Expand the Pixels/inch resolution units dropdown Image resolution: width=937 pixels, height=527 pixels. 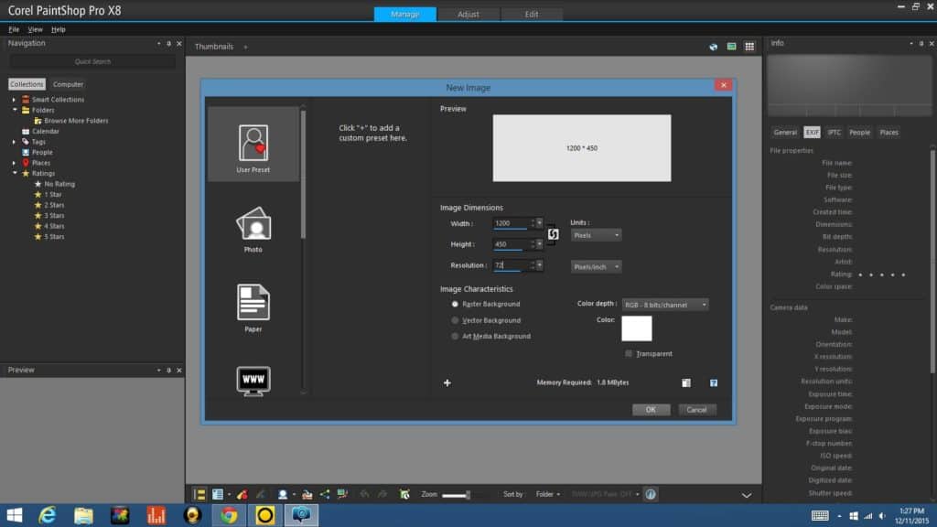596,266
